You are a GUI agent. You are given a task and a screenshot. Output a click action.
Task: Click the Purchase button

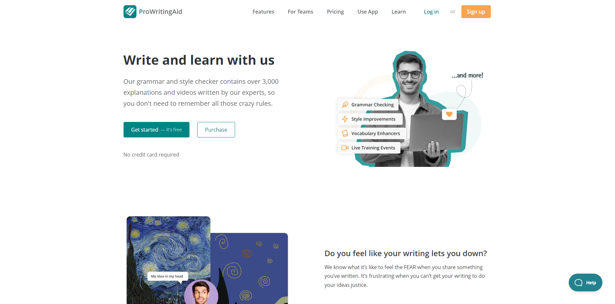pyautogui.click(x=216, y=130)
